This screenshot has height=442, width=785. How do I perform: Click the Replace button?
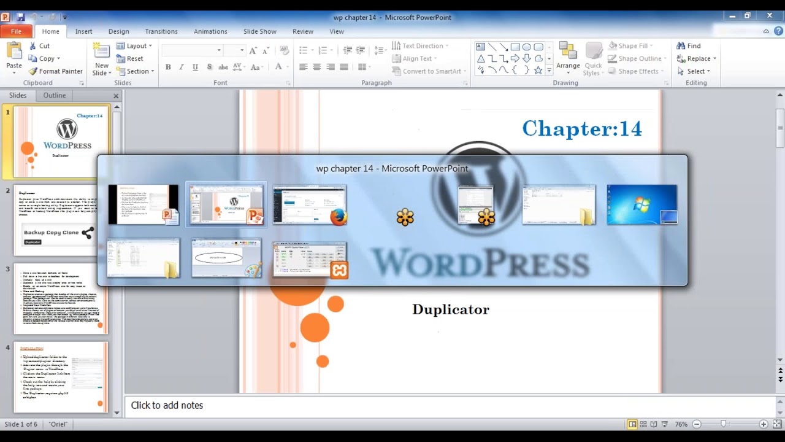696,58
